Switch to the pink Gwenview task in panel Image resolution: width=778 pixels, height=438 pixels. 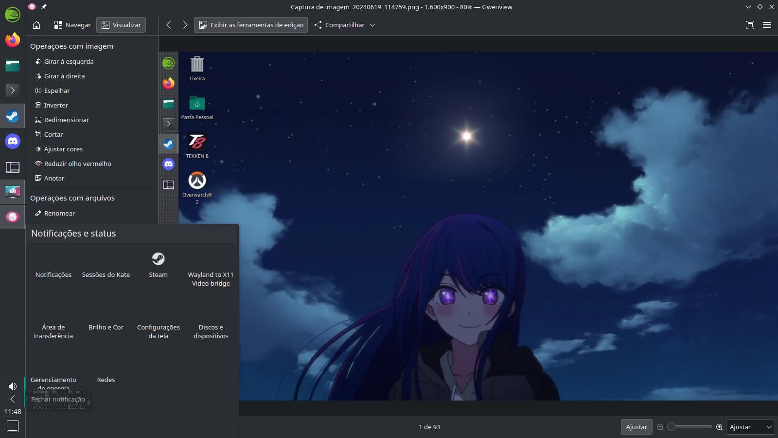13,217
